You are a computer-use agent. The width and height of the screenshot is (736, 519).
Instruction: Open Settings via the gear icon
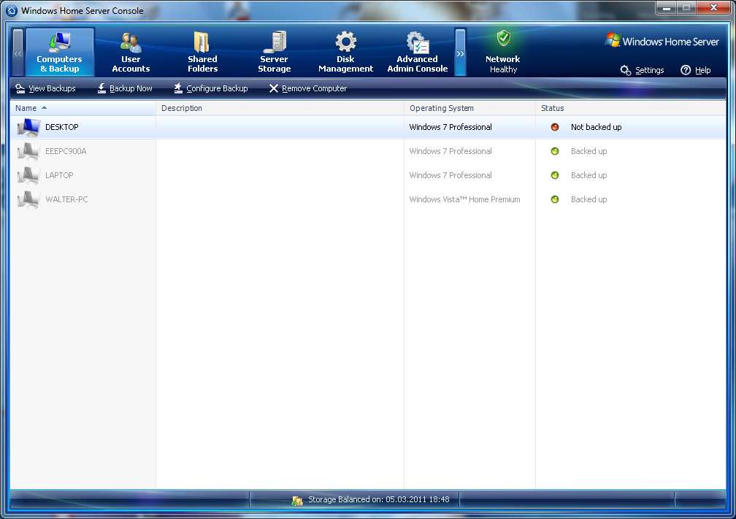(625, 70)
